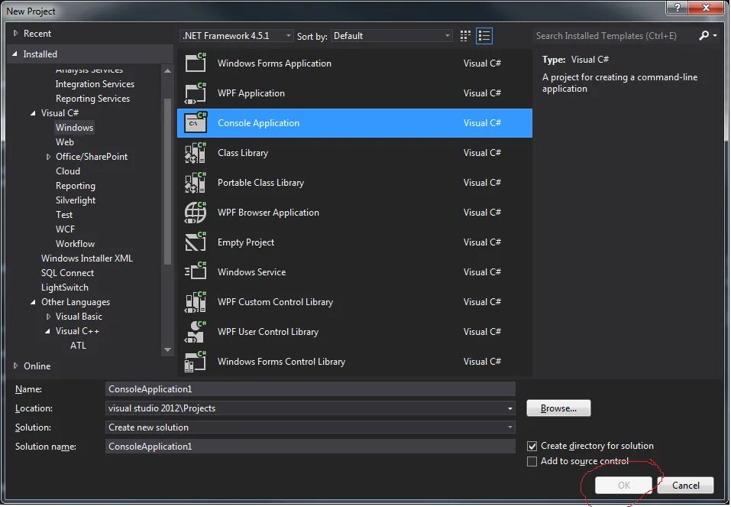Open the .NET Framework version dropdown
Image resolution: width=731 pixels, height=507 pixels.
pos(236,36)
